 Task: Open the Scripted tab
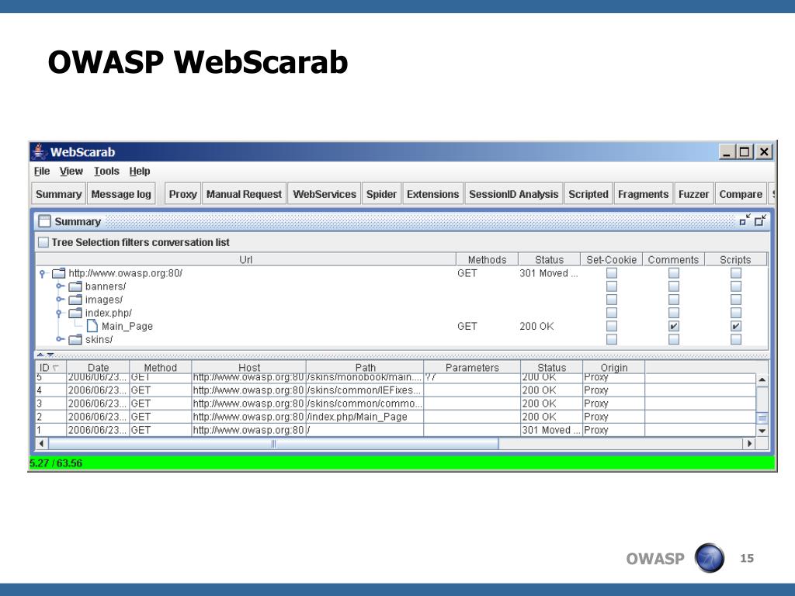(x=588, y=194)
